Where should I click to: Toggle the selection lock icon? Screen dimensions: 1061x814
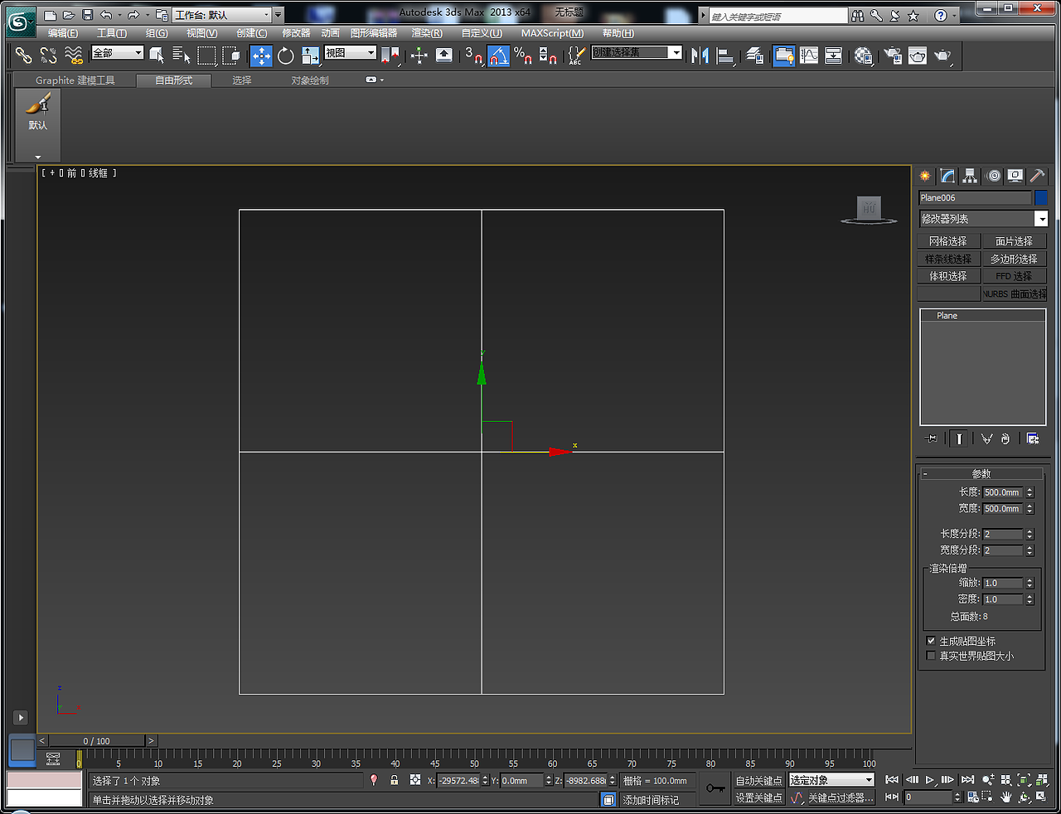point(395,780)
